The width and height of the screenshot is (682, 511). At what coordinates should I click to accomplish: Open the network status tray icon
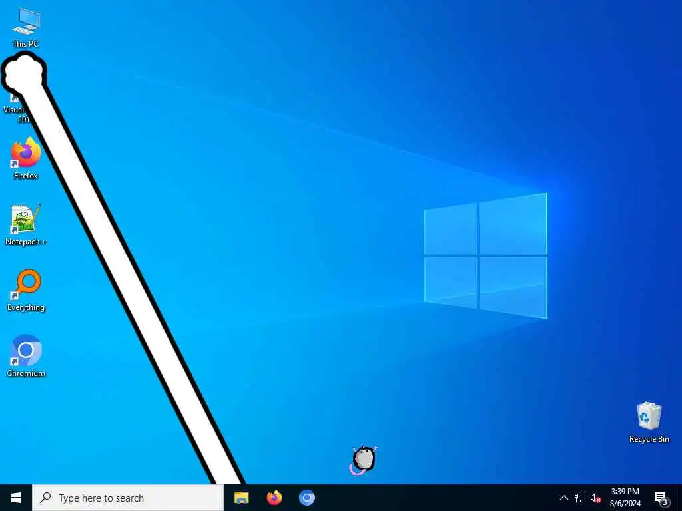(x=580, y=498)
